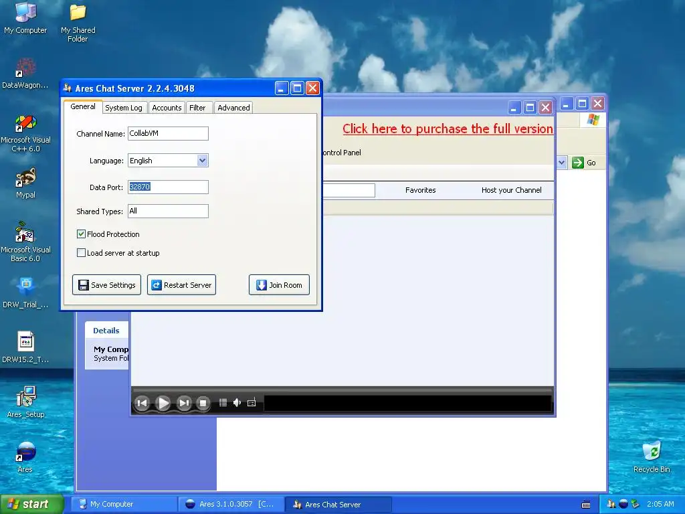685x514 pixels.
Task: Switch to System Log tab
Action: pyautogui.click(x=124, y=108)
